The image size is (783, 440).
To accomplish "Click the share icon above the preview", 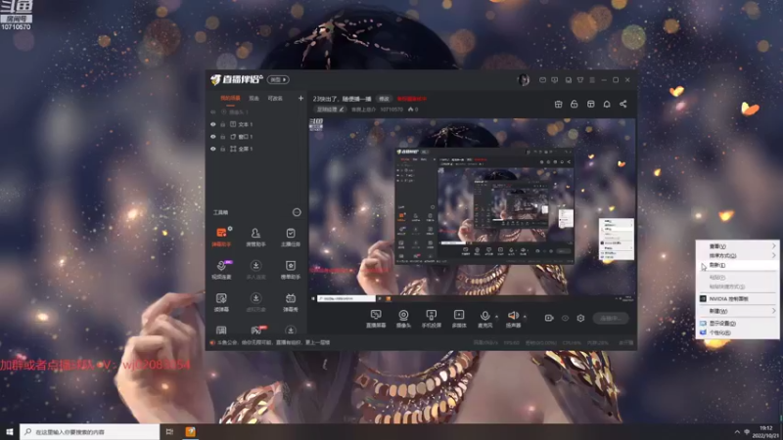I will 623,104.
